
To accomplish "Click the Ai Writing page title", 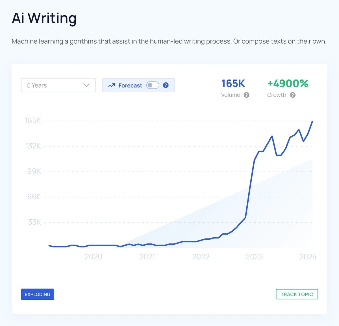I will point(44,18).
